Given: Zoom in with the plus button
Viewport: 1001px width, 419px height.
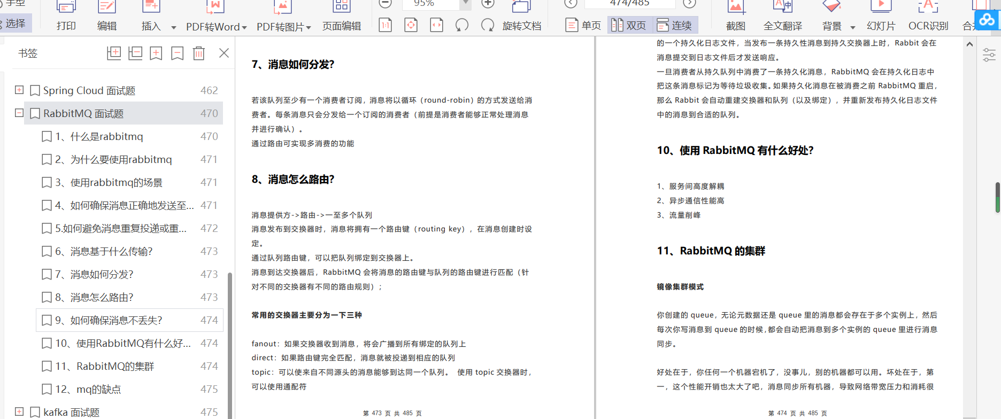Looking at the screenshot, I should pyautogui.click(x=488, y=3).
